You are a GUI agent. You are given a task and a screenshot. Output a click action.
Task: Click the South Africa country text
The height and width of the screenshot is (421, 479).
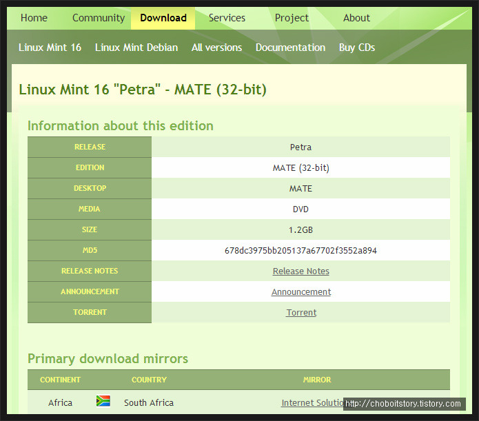(149, 403)
